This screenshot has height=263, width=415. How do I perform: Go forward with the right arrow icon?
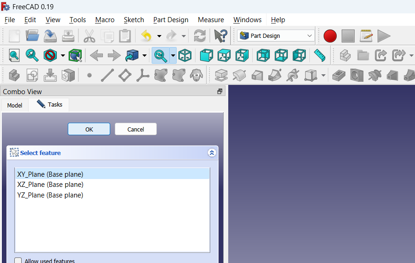pyautogui.click(x=114, y=56)
